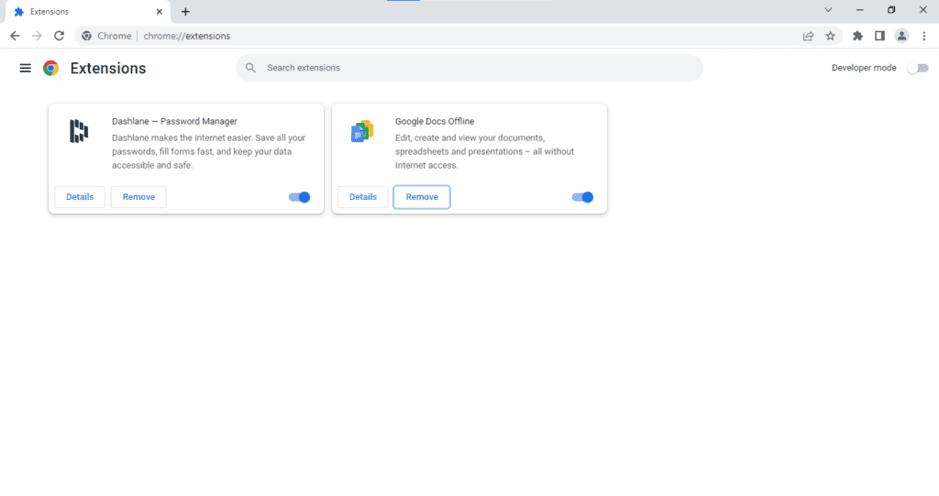Restore down the Chrome window
The image size is (939, 496).
[x=891, y=10]
